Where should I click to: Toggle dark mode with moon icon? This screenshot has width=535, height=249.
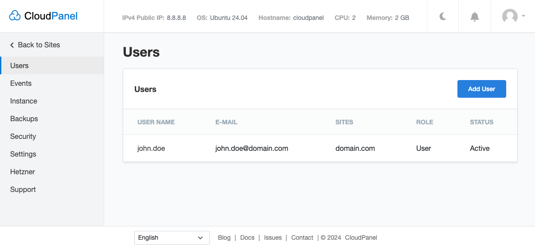[x=443, y=16]
